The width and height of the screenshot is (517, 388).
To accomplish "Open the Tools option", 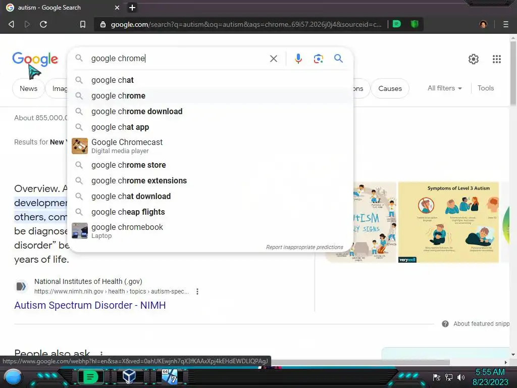I will pyautogui.click(x=486, y=88).
